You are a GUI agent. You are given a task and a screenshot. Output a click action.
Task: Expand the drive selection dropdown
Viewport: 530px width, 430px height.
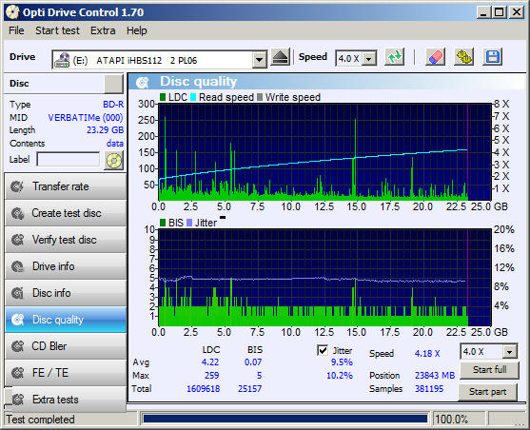tap(259, 60)
